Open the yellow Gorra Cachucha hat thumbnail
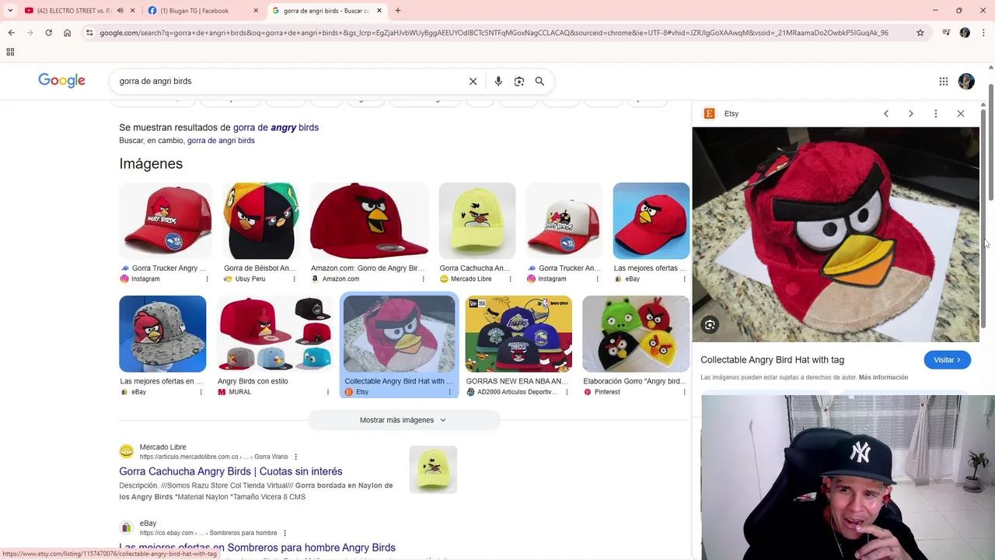The image size is (995, 560). (477, 221)
